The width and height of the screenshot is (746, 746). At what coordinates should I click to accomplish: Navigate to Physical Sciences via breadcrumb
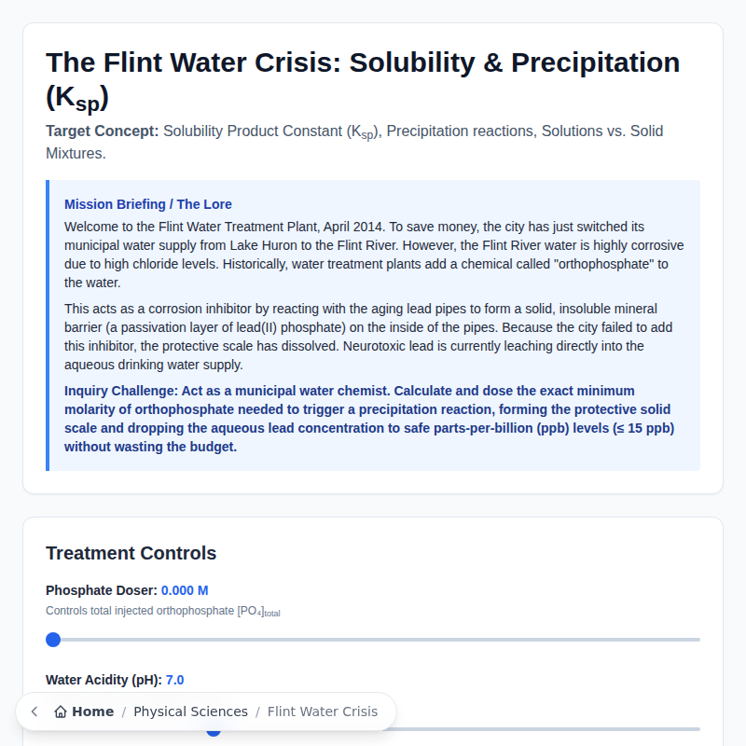click(x=190, y=711)
